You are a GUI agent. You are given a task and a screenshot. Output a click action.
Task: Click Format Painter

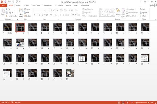(11, 16)
